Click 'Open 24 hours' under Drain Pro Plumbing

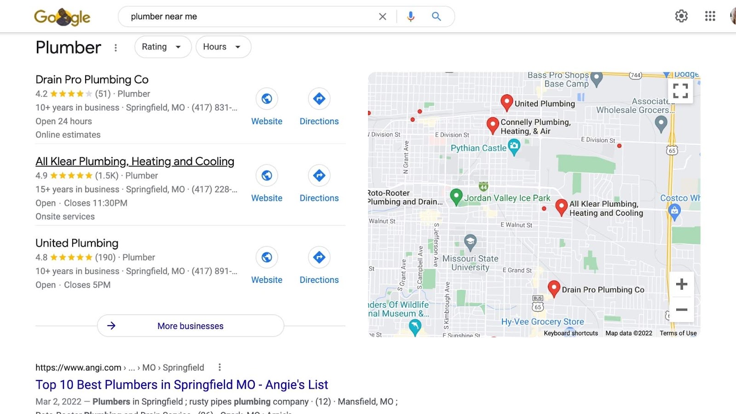pos(63,121)
